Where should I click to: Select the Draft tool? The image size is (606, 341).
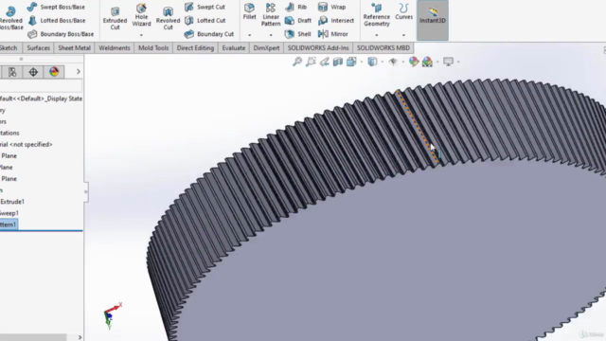point(298,21)
